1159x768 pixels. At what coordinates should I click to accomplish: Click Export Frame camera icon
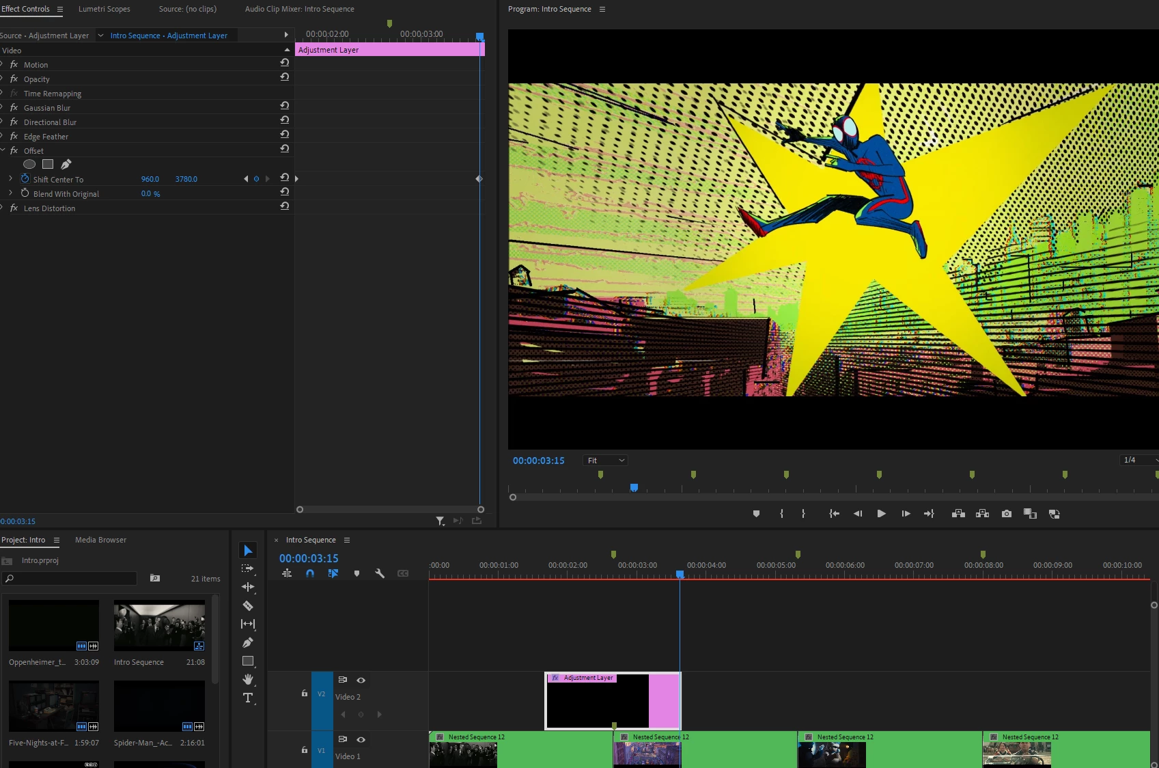[1007, 514]
